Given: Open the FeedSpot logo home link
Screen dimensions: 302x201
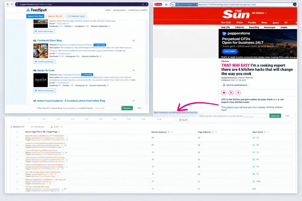Looking at the screenshot, I should coord(37,10).
